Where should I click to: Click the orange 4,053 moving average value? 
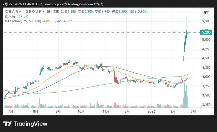(x=47, y=21)
